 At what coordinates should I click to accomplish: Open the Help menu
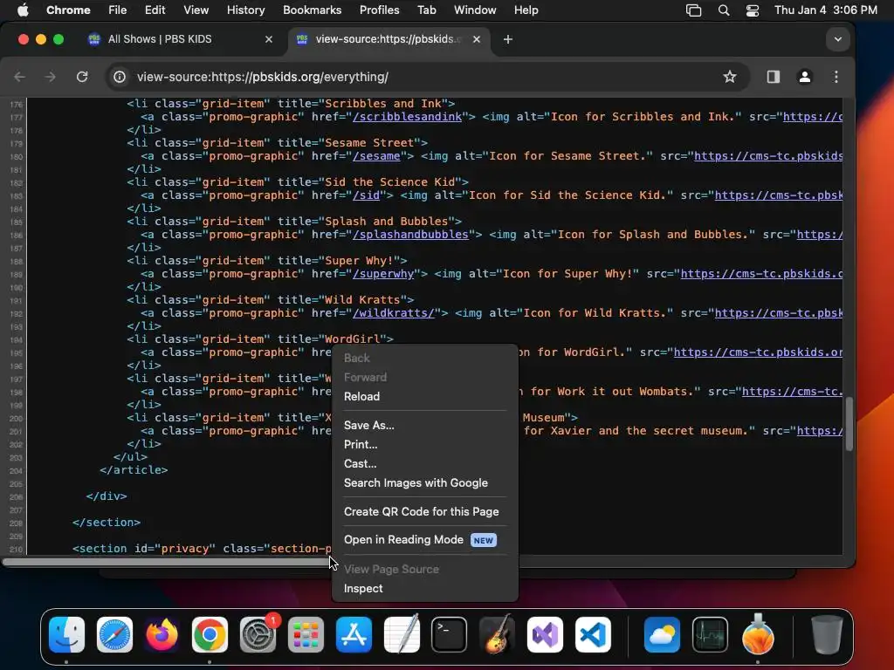[x=526, y=10]
